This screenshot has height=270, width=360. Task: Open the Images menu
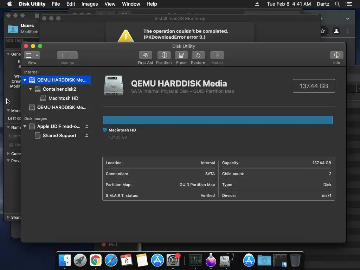[x=90, y=4]
